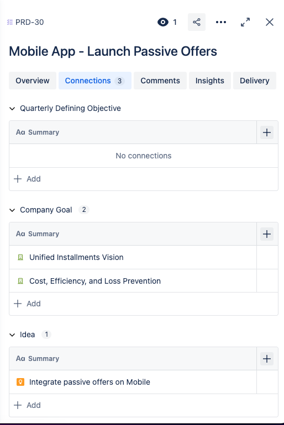
Task: Click the building icon next to Unified Installments Vision
Action: (x=20, y=257)
